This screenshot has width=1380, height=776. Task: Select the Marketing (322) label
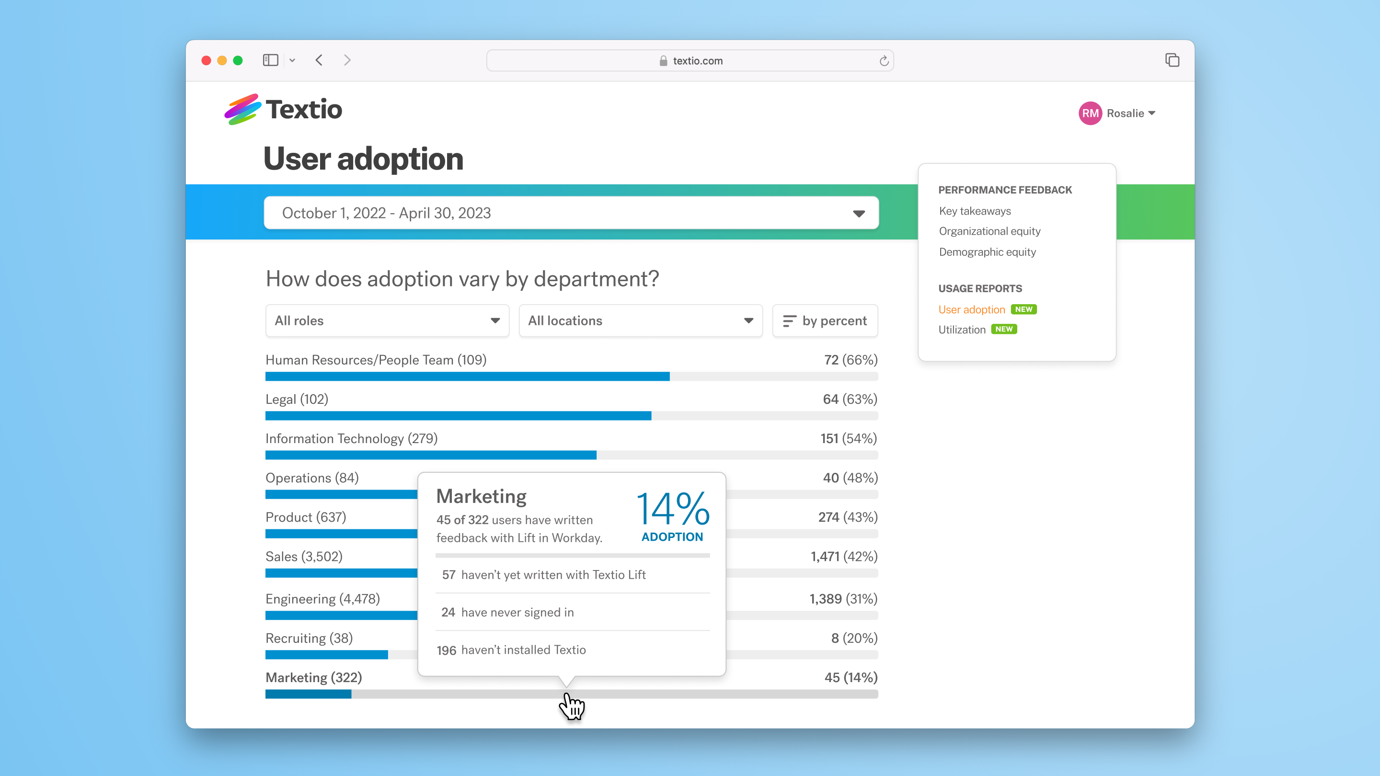tap(314, 677)
